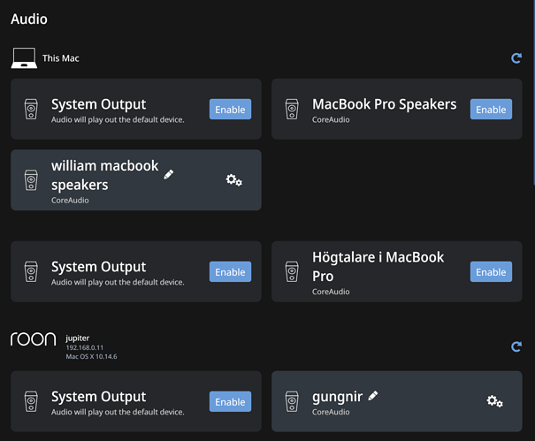The width and height of the screenshot is (535, 441).
Task: Click CoreAudio under Högtalare i MacBook Pro
Action: coord(331,292)
